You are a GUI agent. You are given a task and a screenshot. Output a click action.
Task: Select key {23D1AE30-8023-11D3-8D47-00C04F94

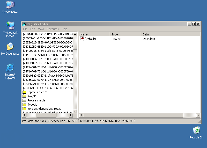(x=48, y=34)
